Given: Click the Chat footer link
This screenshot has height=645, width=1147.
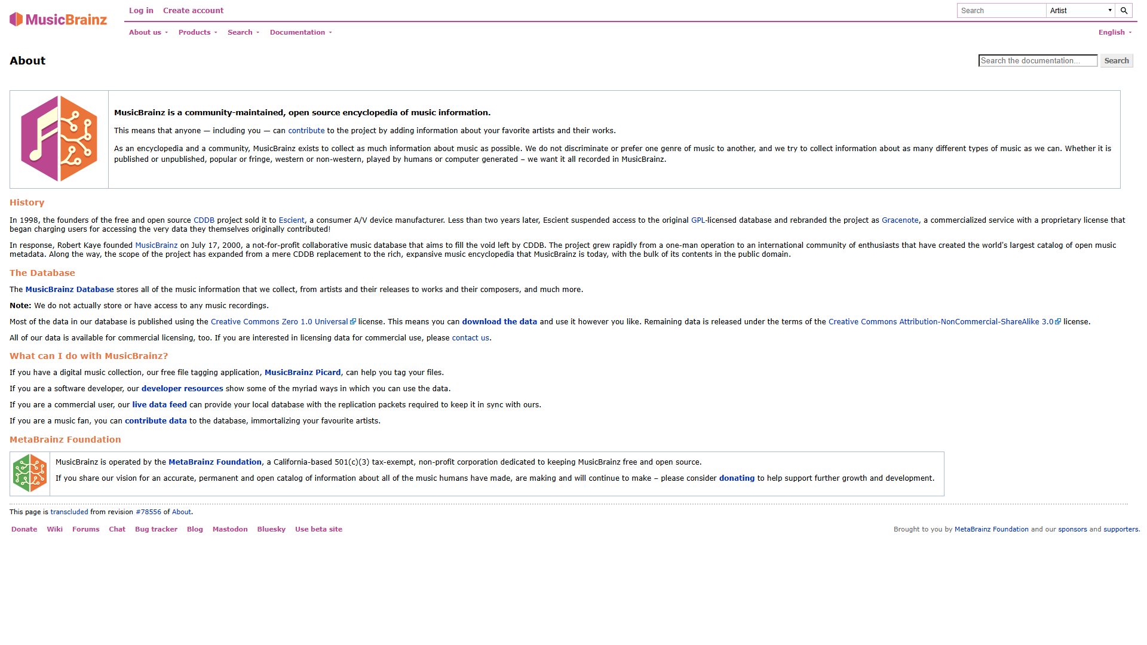Looking at the screenshot, I should click(117, 530).
